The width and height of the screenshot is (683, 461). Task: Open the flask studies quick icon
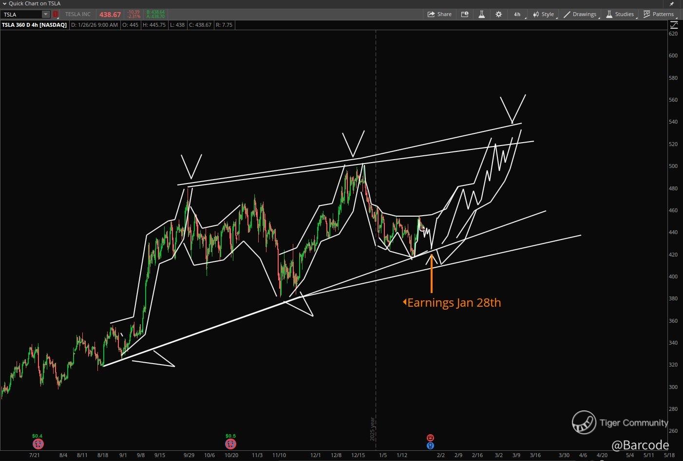(x=481, y=14)
